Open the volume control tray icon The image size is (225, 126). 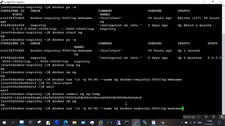click(x=195, y=122)
